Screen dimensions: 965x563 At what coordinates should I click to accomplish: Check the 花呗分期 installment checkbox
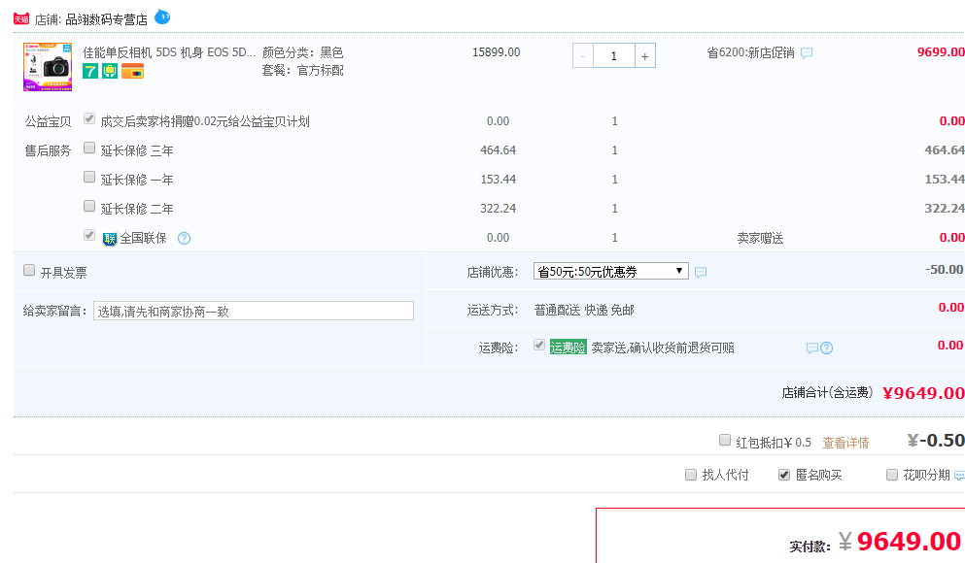coord(892,475)
